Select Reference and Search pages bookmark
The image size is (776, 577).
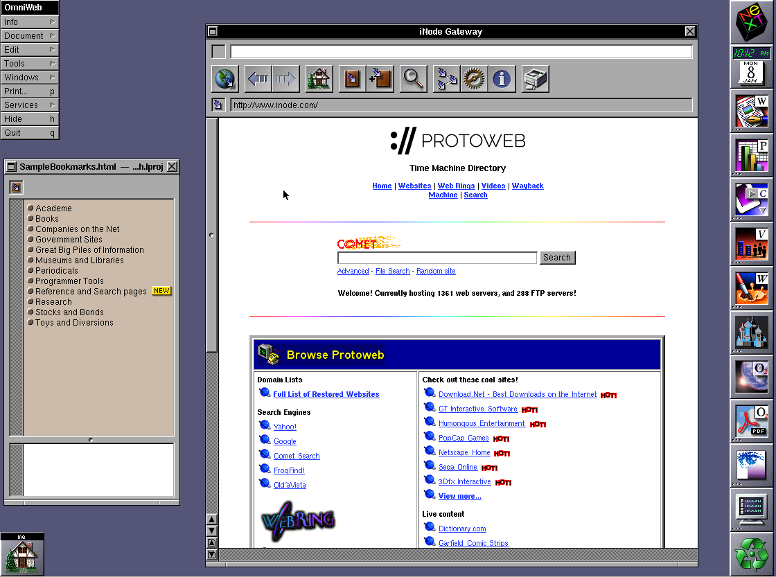91,292
